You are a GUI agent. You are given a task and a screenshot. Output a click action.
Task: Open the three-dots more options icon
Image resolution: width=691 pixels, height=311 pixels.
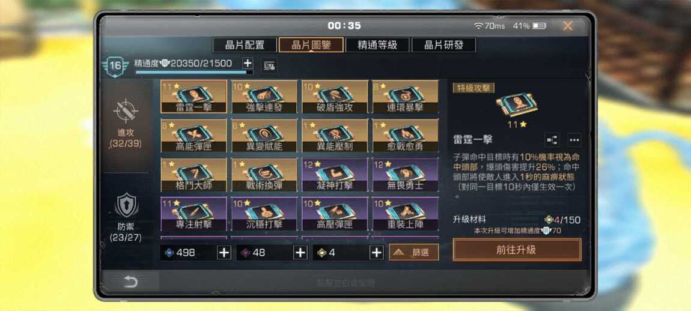(x=574, y=140)
